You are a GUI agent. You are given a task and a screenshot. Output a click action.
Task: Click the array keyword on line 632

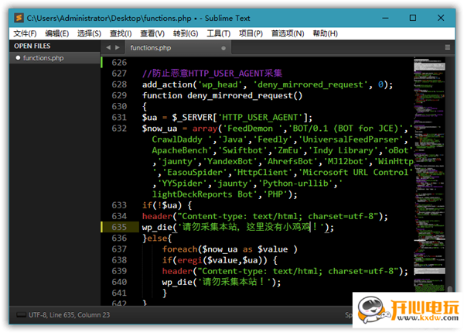205,129
